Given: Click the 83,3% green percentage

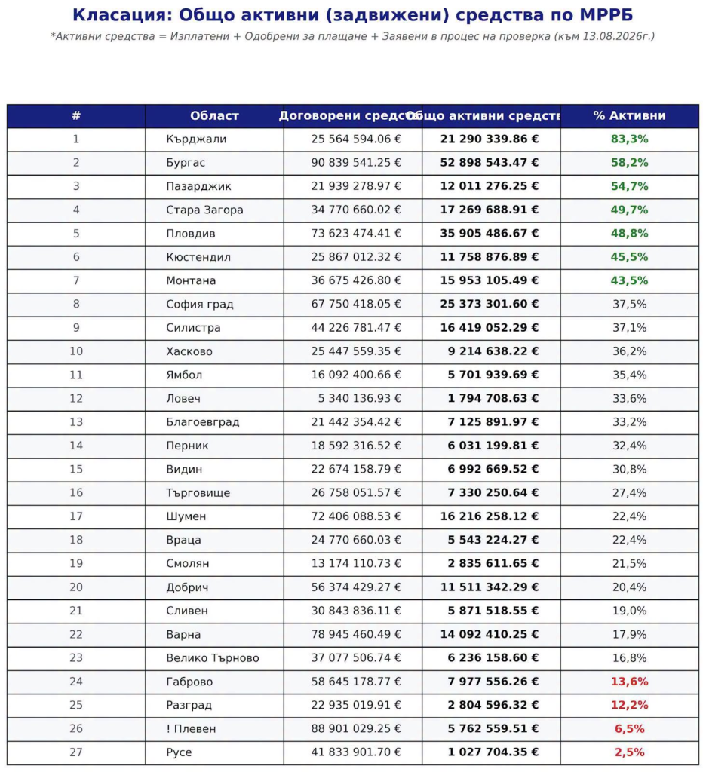Looking at the screenshot, I should (630, 139).
